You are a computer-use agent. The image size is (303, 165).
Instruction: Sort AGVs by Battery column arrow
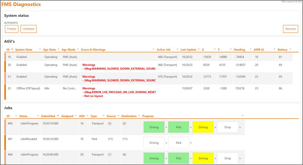pyautogui.click(x=290, y=49)
